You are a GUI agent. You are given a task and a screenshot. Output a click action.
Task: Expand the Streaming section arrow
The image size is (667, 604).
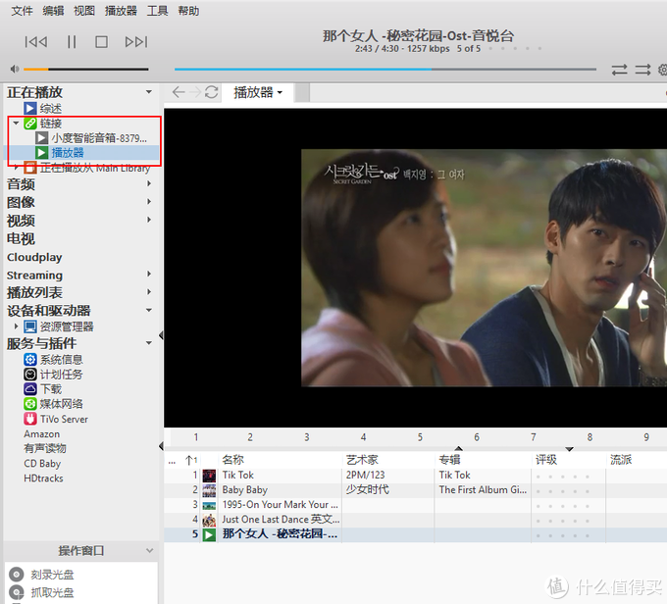click(149, 274)
